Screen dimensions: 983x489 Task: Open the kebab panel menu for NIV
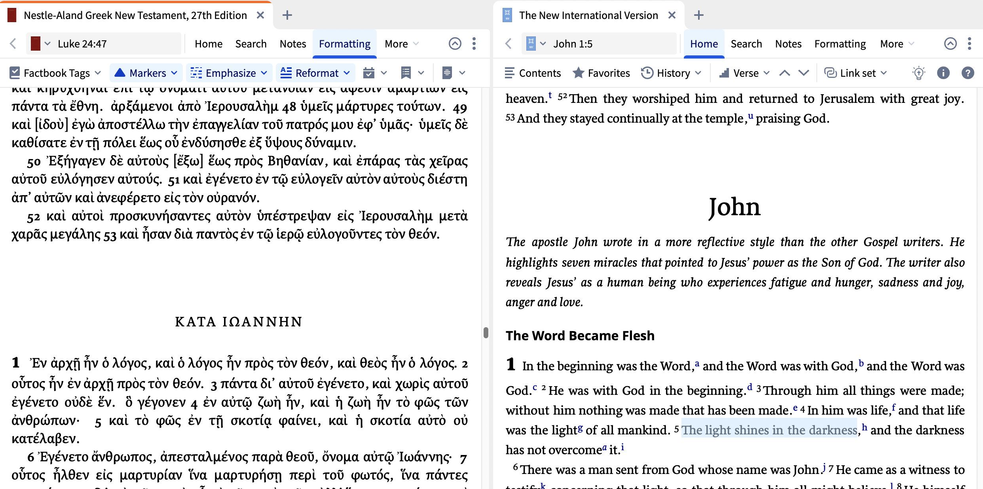(970, 44)
